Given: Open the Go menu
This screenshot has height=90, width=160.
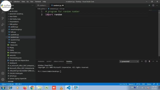Looking at the screenshot, I should [28, 2].
